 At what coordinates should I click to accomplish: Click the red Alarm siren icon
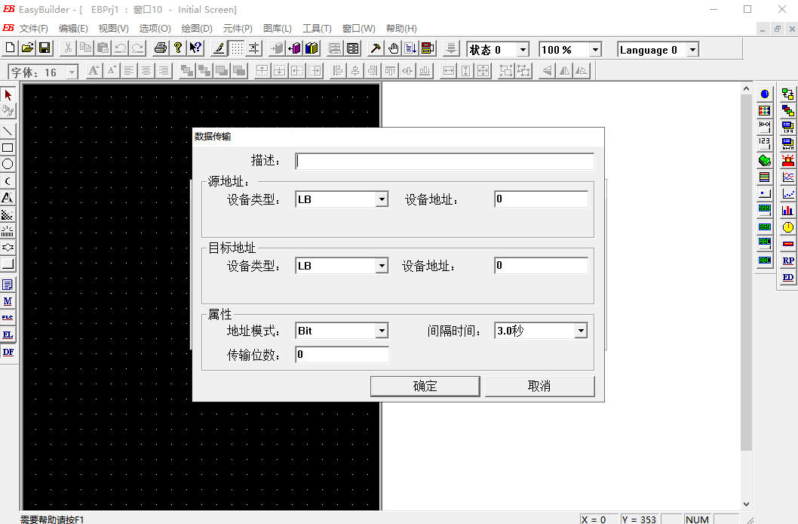[788, 161]
